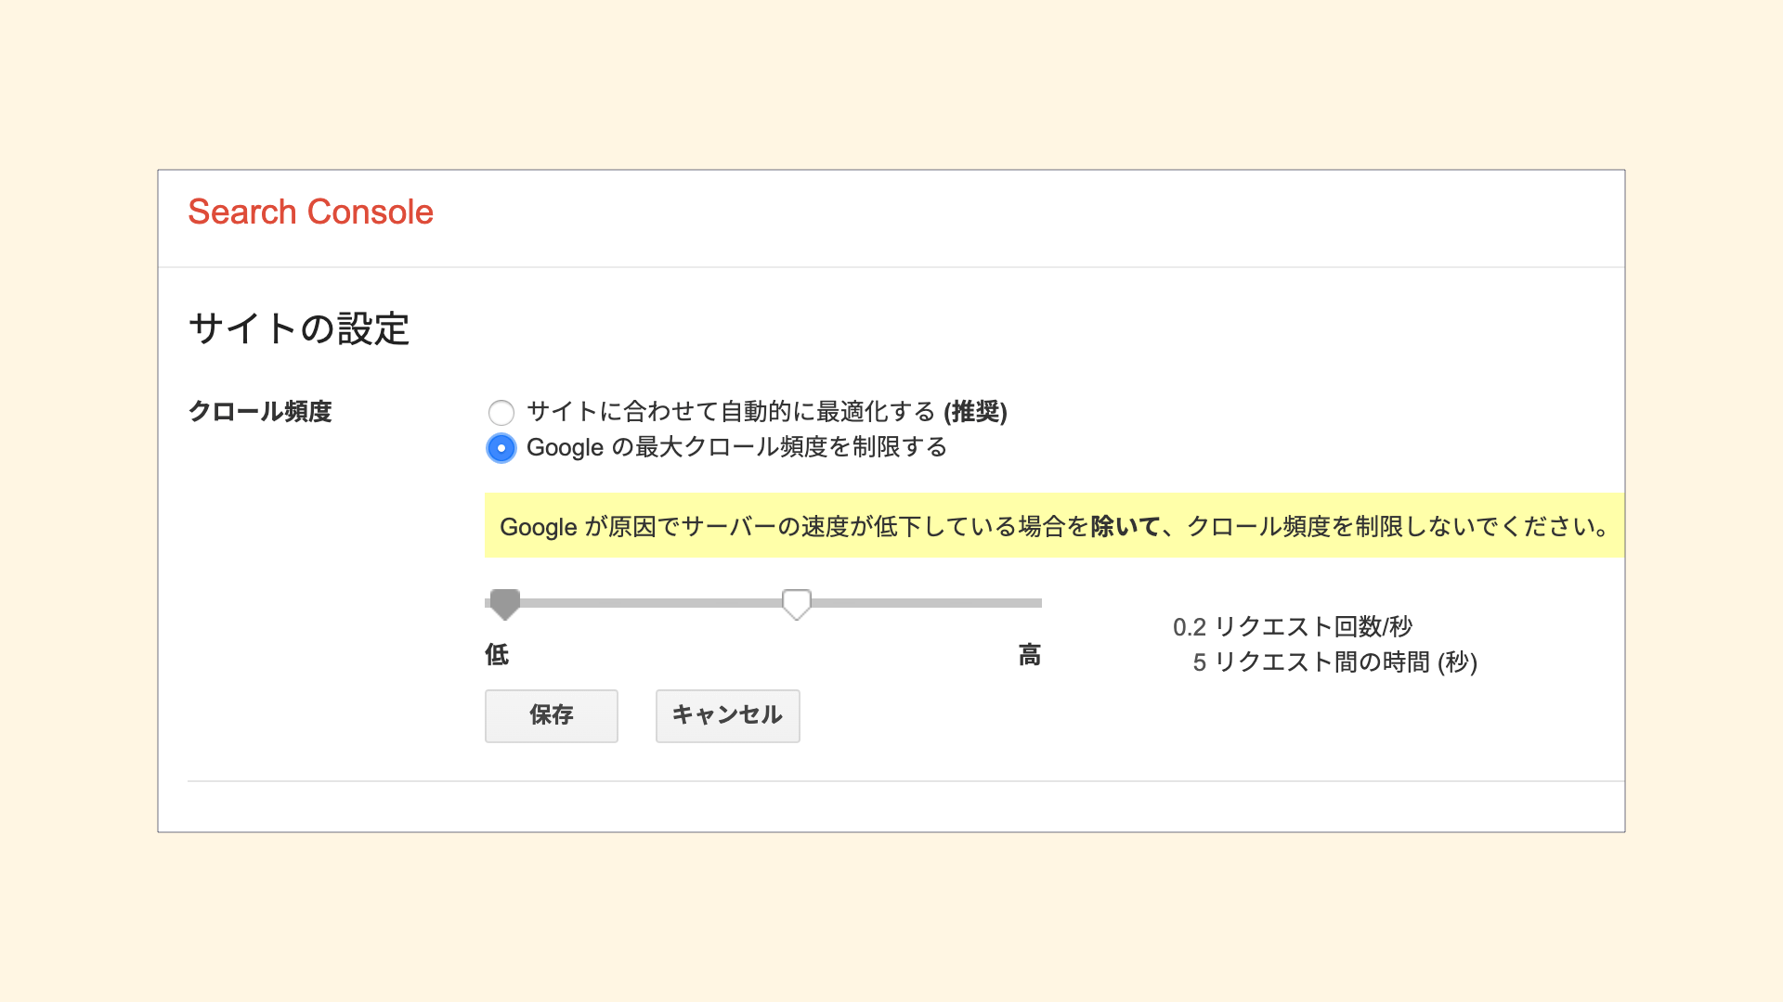
Task: Click the 高 label under the slider
Action: 1030,655
